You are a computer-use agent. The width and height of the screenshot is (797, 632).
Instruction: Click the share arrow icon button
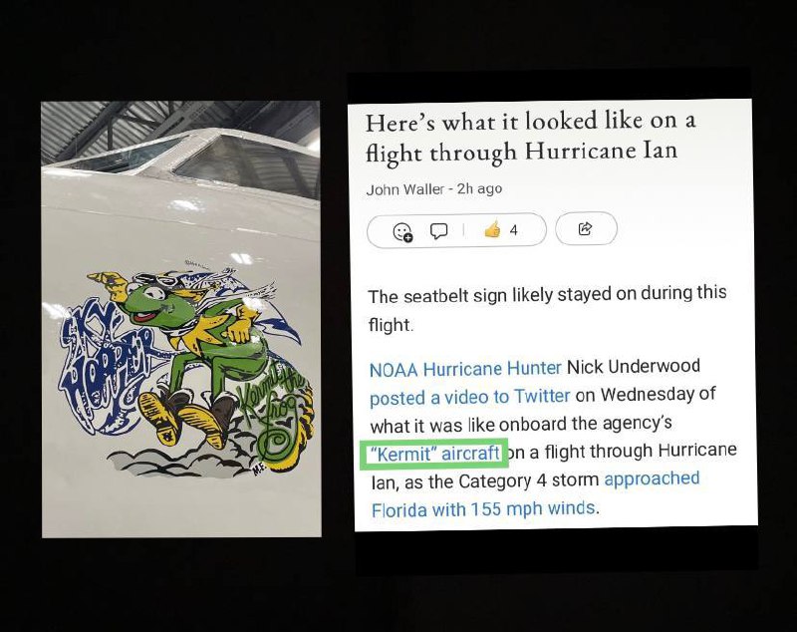[586, 229]
